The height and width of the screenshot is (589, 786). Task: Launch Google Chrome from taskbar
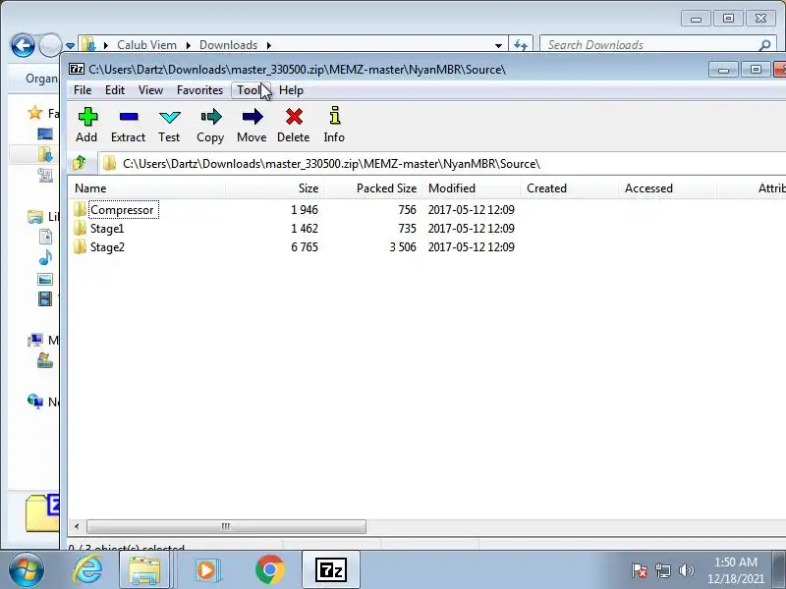point(269,570)
